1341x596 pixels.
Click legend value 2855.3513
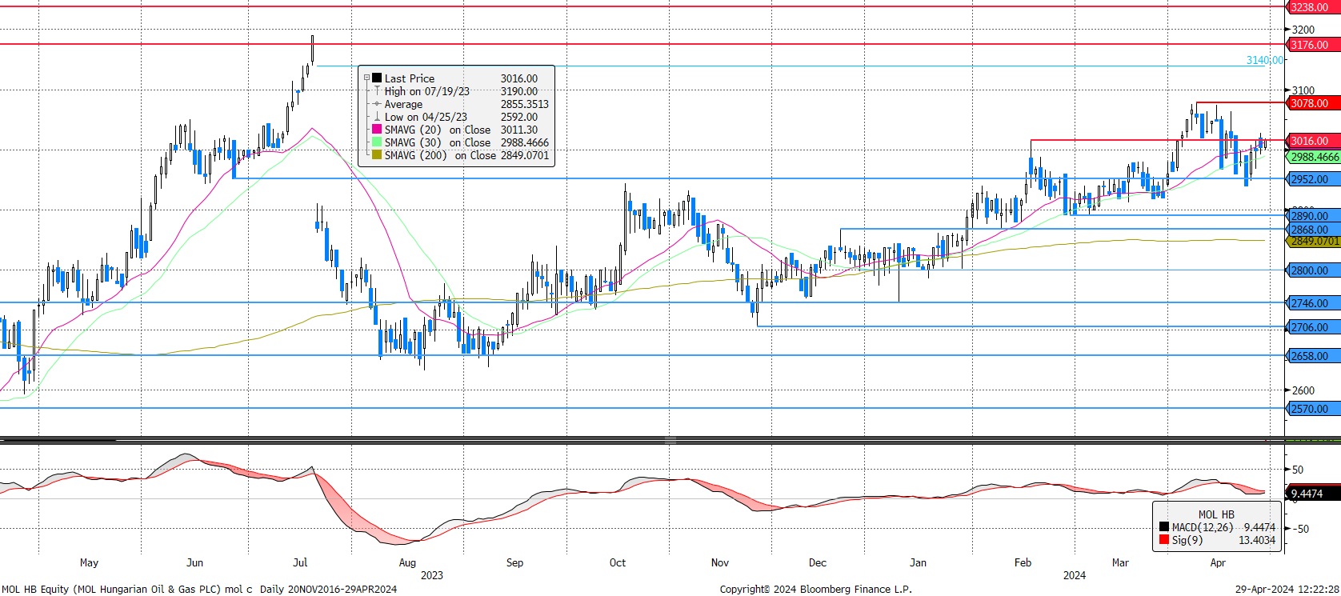[x=525, y=104]
